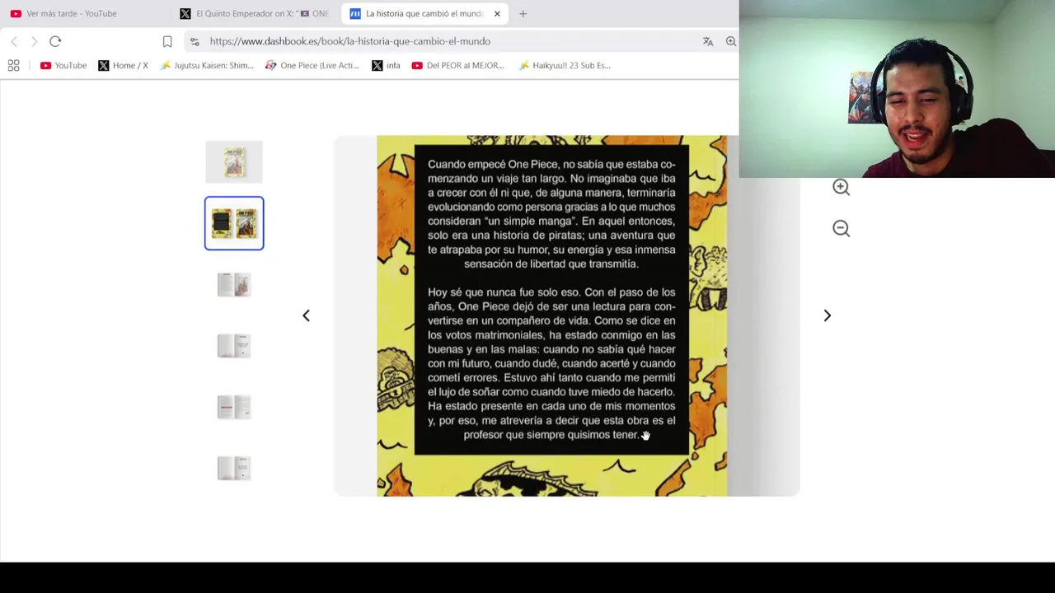Screen dimensions: 1055x593
Task: Click the book page text "Cuando empecé One Piece"
Action: [494, 164]
